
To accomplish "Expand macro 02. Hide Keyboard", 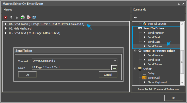I will click(x=6, y=28).
